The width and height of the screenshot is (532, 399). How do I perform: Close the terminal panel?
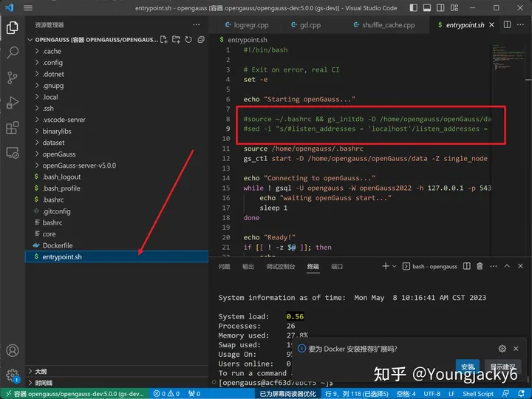520,266
